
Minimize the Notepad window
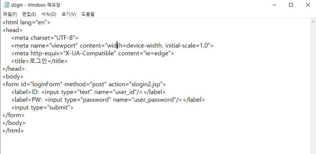274,5
